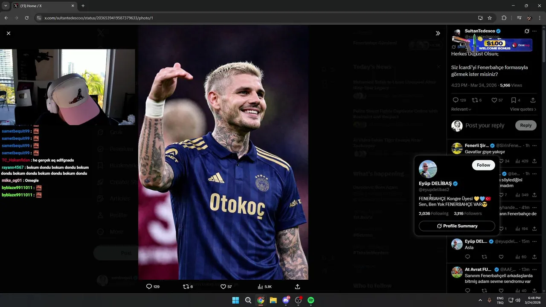Click the install app icon in address bar
The height and width of the screenshot is (307, 546).
click(x=480, y=18)
